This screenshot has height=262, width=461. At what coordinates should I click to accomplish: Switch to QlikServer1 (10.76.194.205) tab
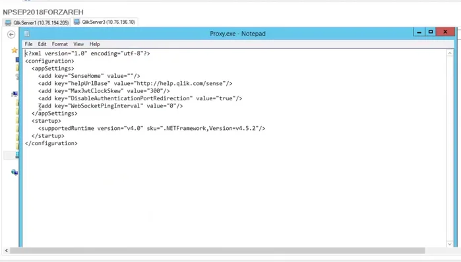(x=37, y=22)
